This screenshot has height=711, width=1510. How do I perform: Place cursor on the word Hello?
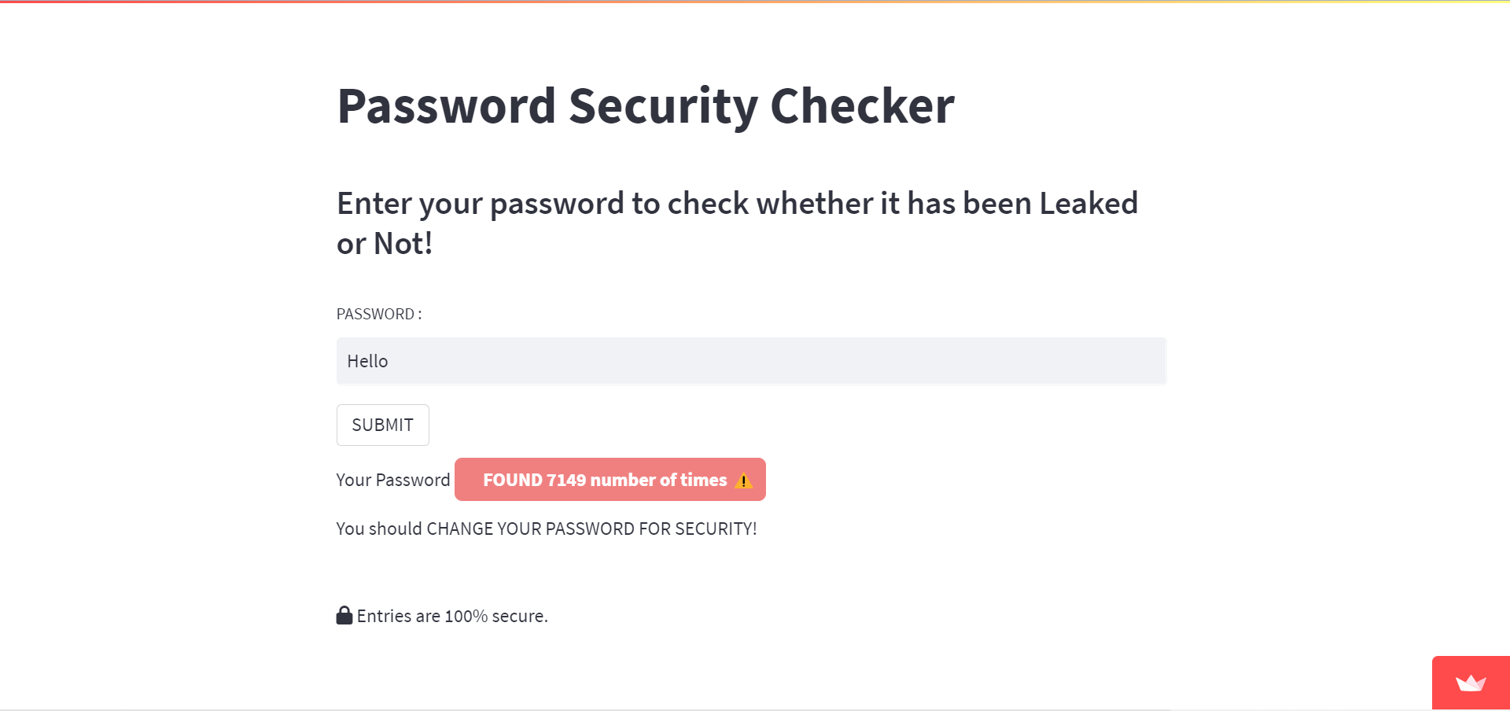[367, 361]
